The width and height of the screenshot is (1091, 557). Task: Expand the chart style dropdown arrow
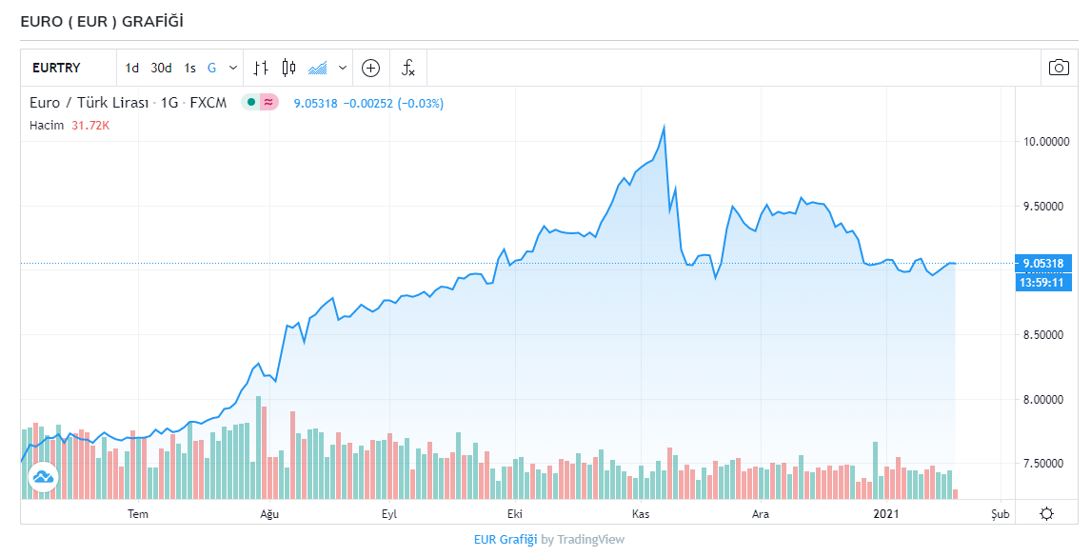coord(342,68)
